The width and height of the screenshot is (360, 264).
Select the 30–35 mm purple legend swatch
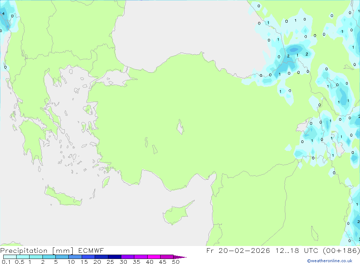pyautogui.click(x=128, y=257)
